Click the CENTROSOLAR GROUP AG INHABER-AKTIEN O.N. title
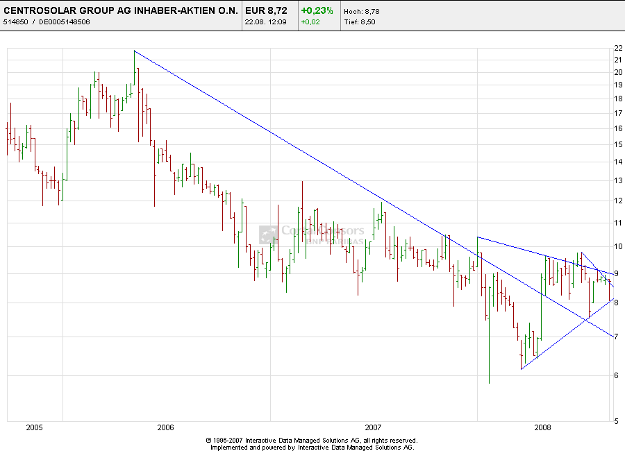The height and width of the screenshot is (451, 625). click(x=121, y=11)
